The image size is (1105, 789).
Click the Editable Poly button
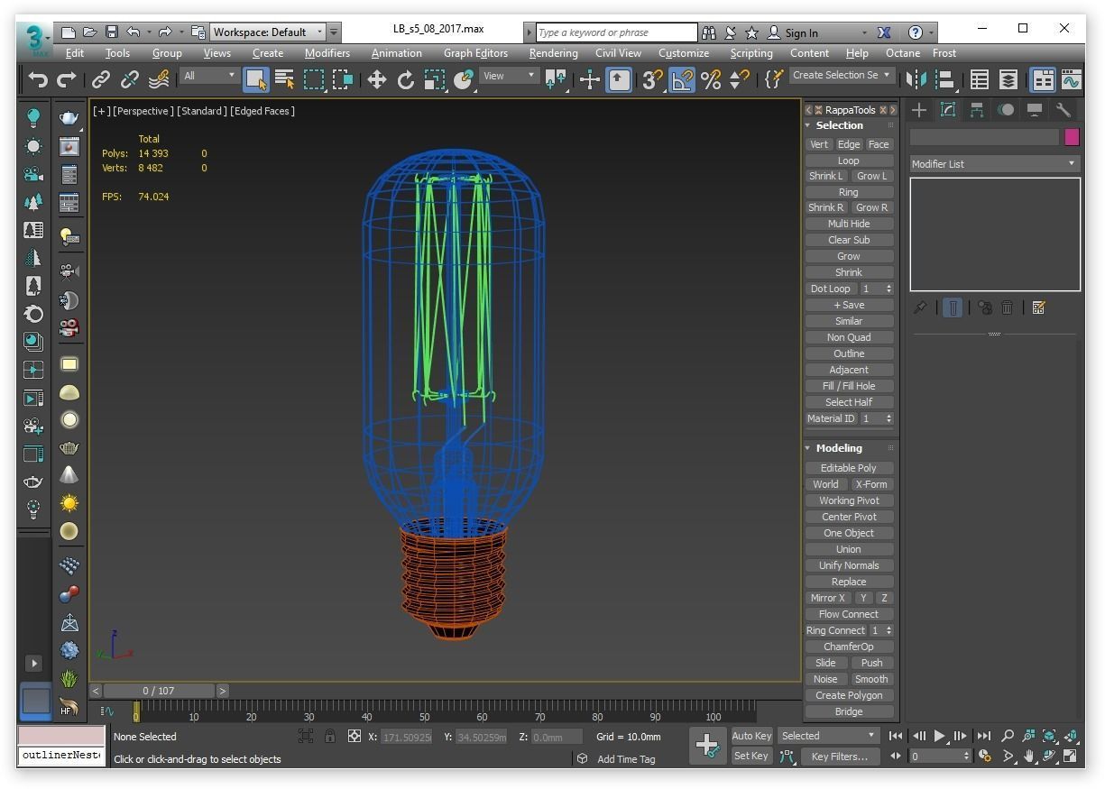[849, 468]
